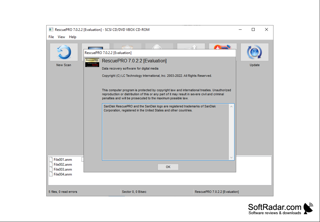Click the status bar RescuePRO 7.0.2.2 version text

coord(217,192)
